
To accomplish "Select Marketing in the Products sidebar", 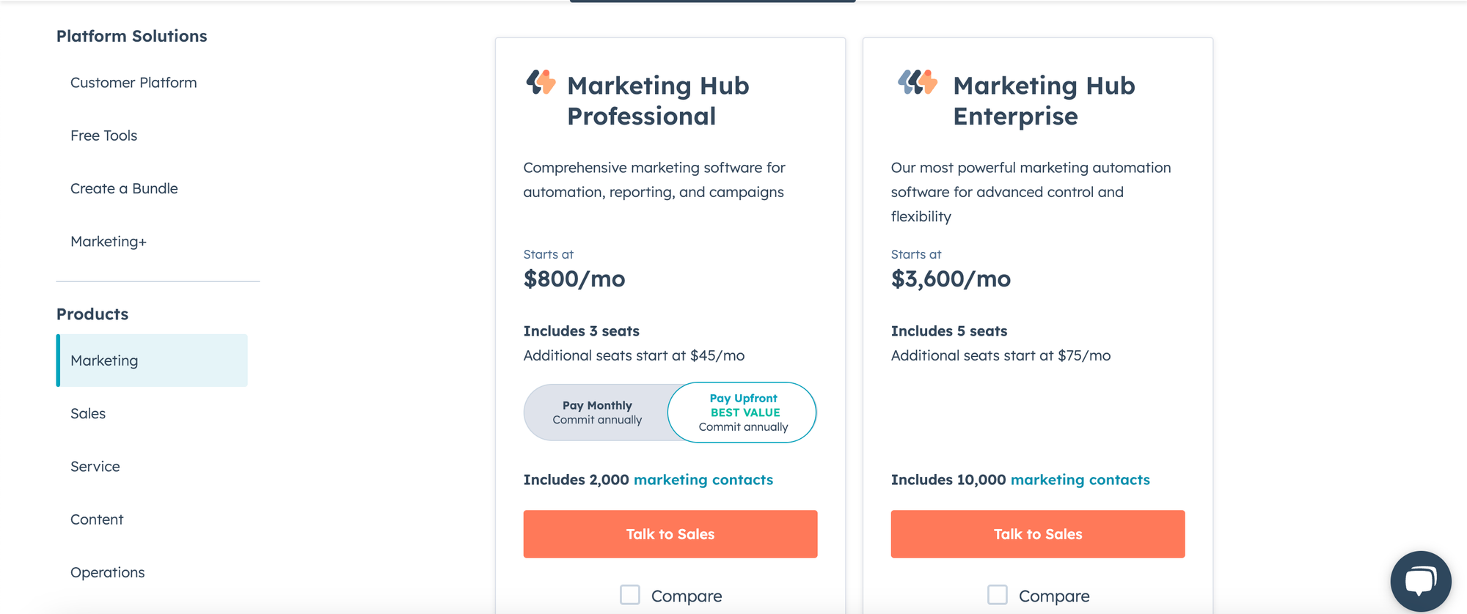I will [103, 360].
